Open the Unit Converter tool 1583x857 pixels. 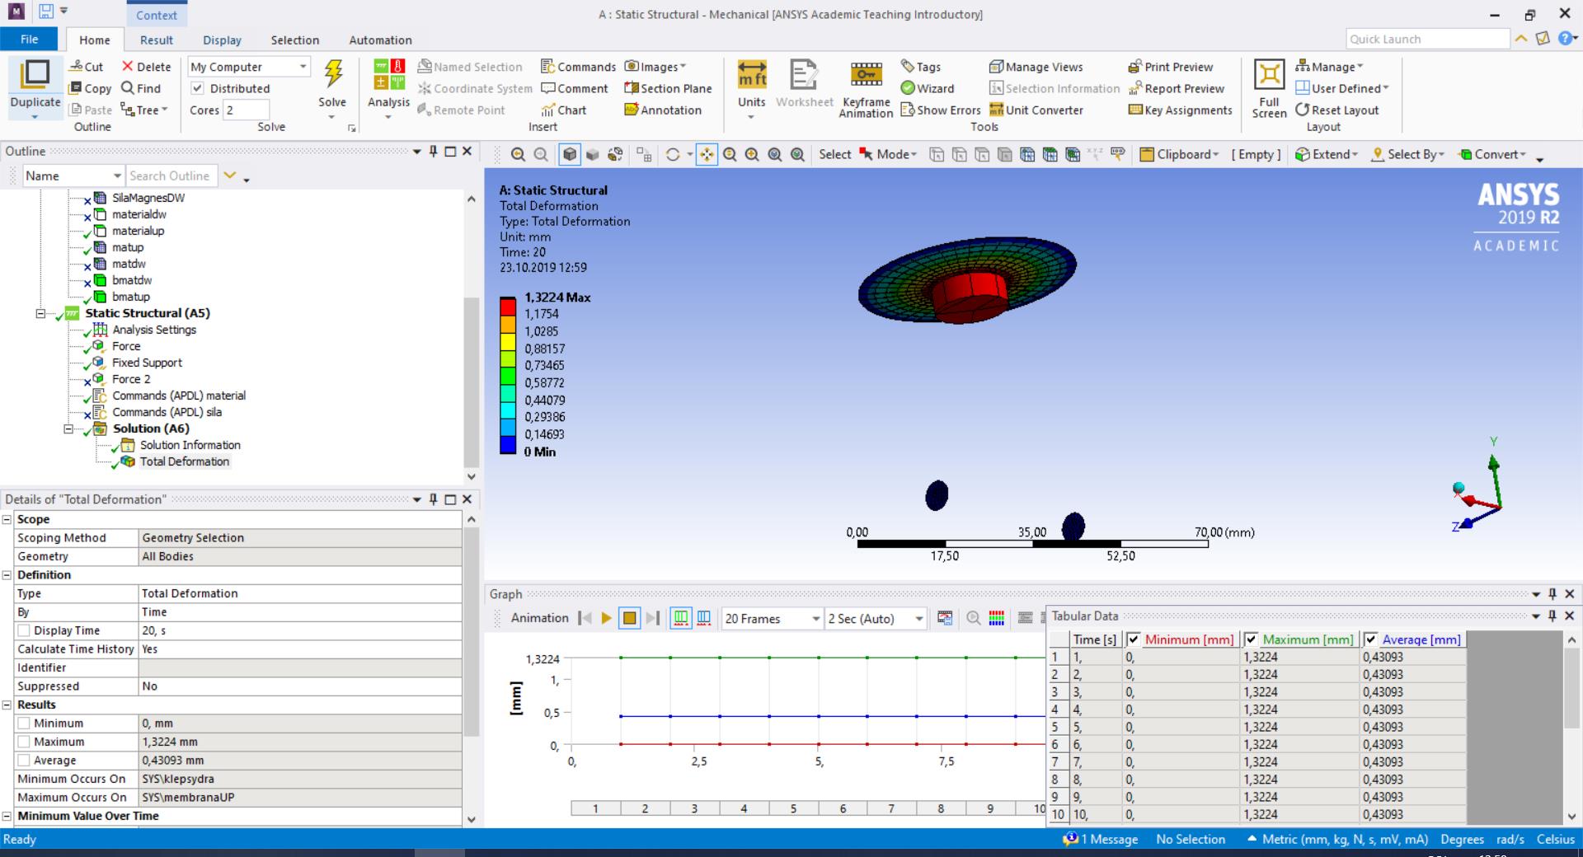pos(1036,110)
